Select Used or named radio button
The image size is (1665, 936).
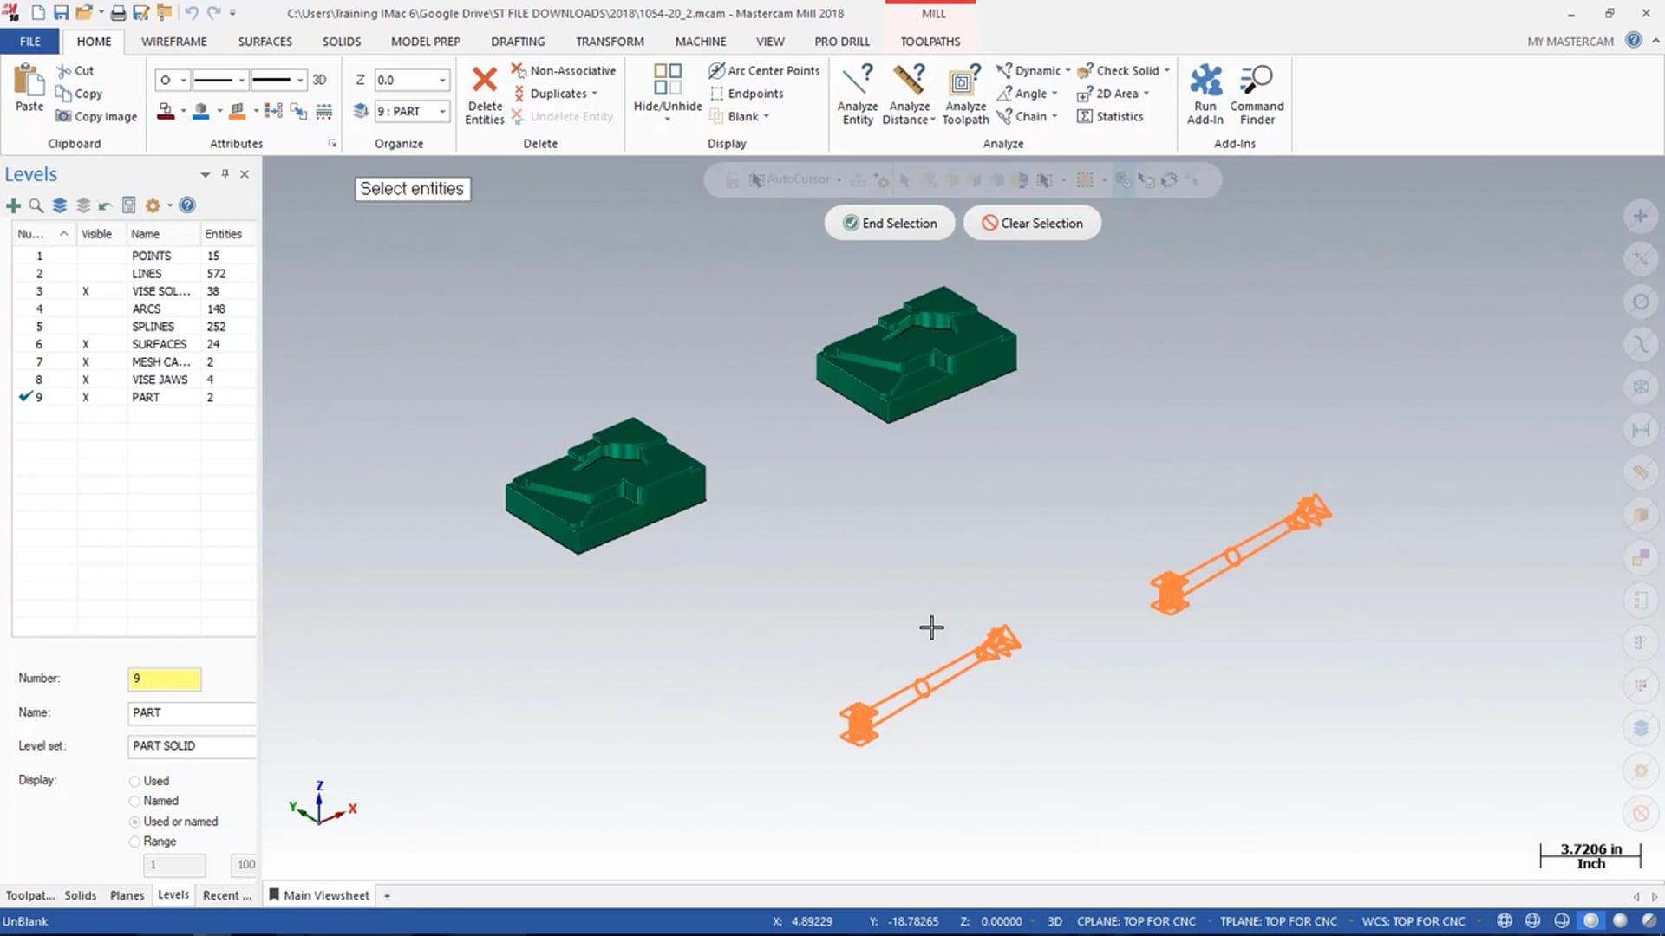[x=134, y=821]
